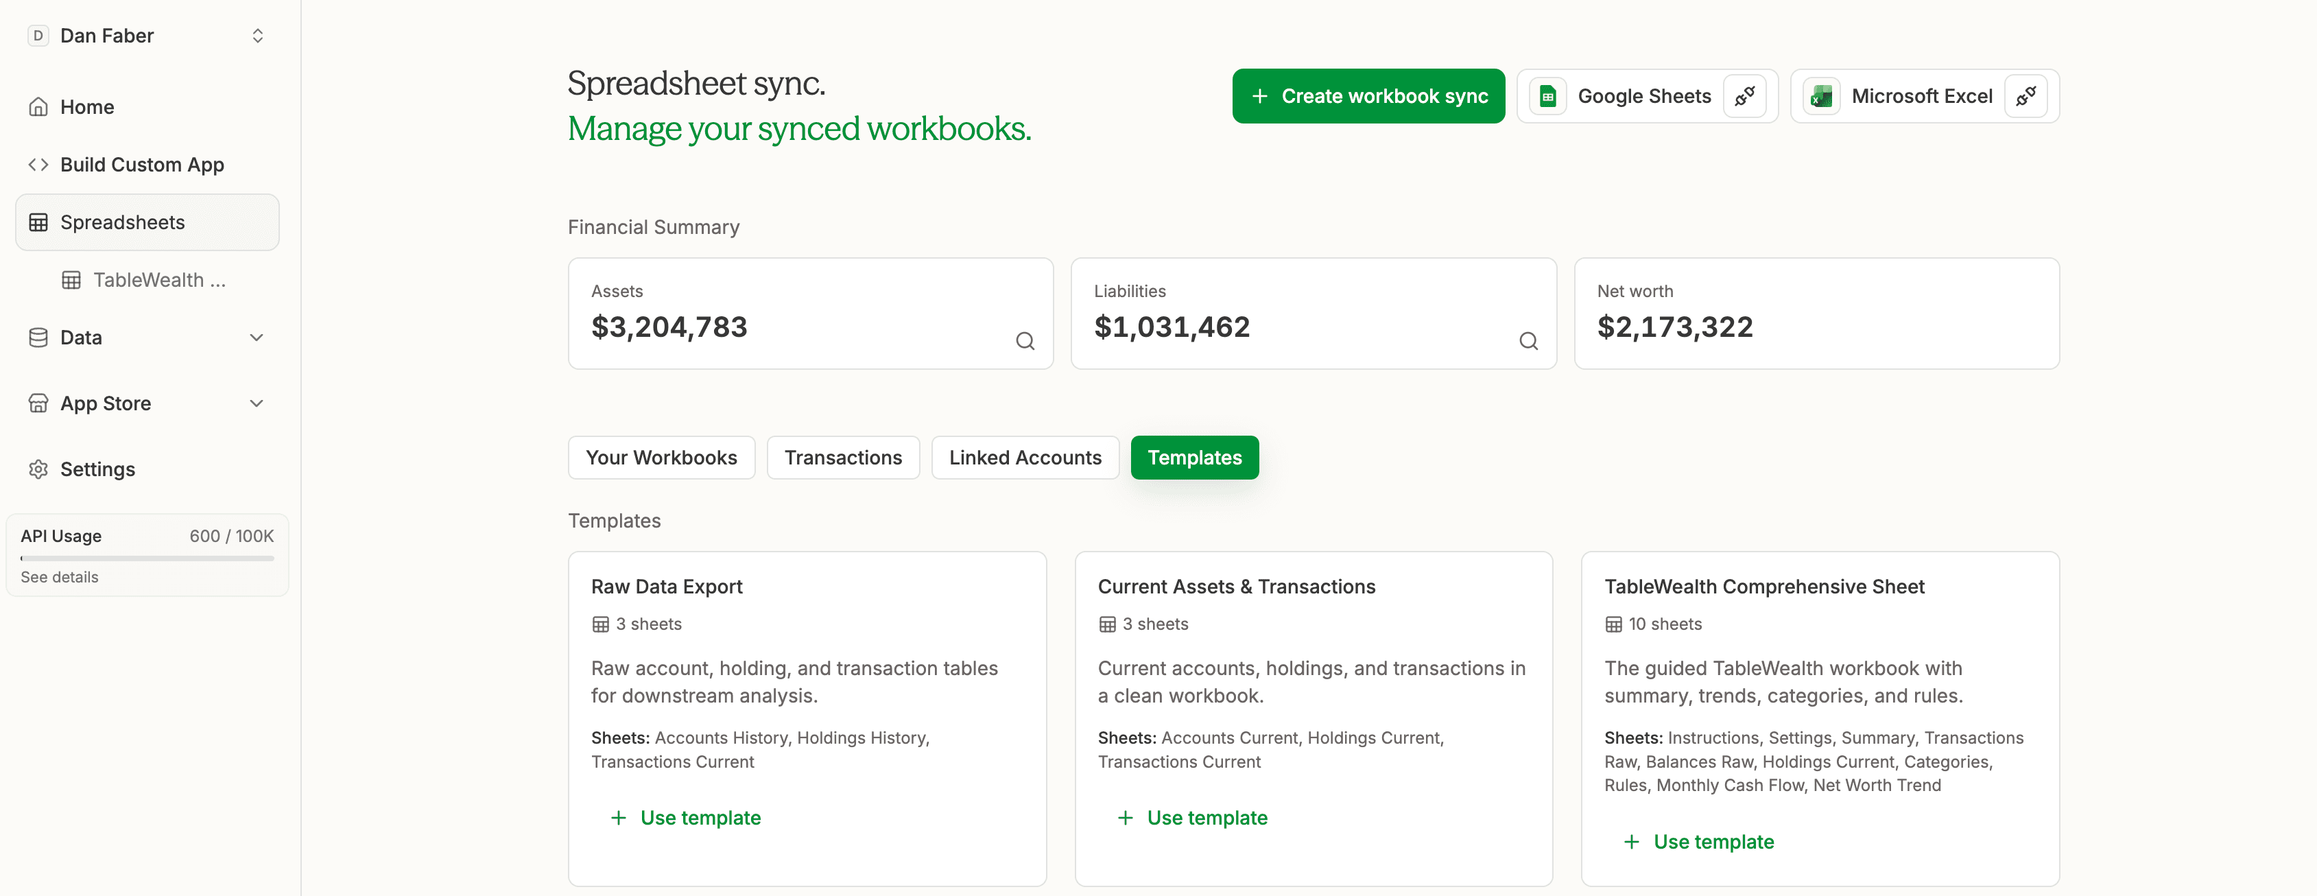This screenshot has width=2317, height=896.
Task: Click the Google Sheets logo icon
Action: pyautogui.click(x=1548, y=96)
